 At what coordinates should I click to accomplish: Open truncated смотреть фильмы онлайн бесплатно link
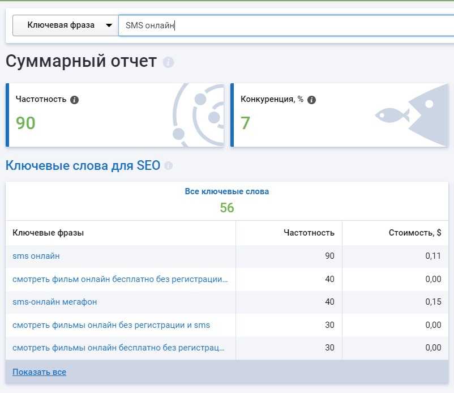click(x=118, y=348)
